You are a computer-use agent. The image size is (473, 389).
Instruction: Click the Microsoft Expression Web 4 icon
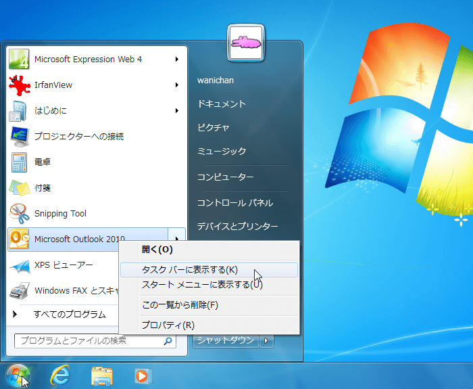19,60
